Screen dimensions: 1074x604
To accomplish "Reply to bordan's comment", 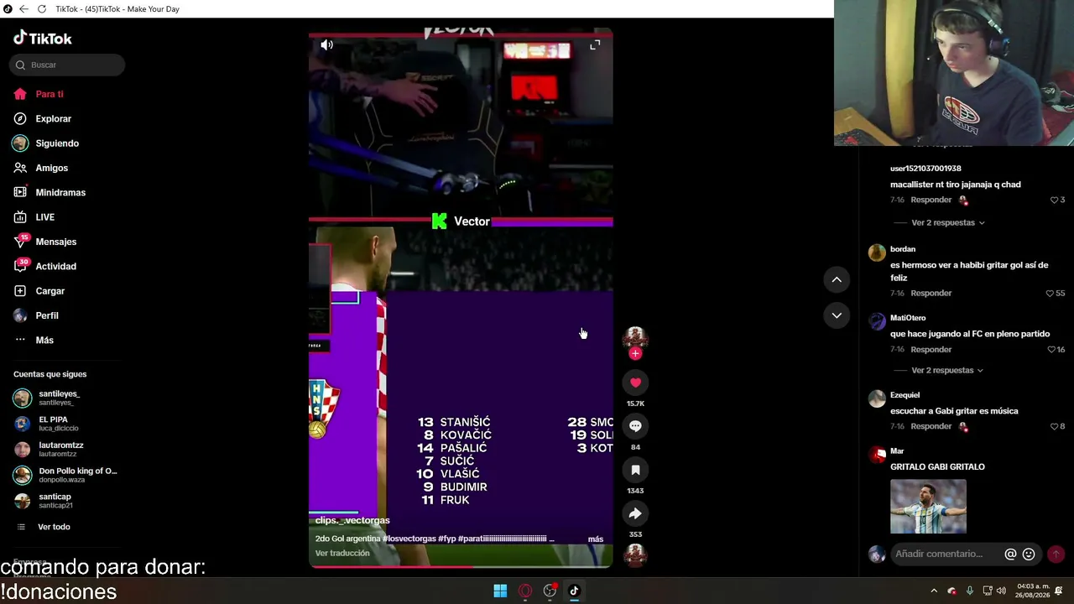I will tap(931, 293).
